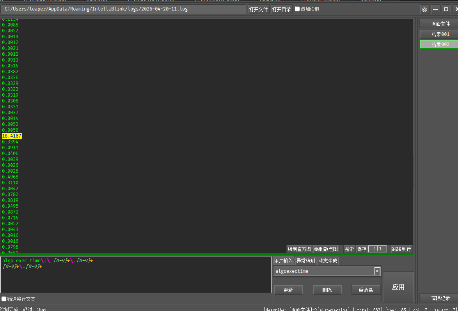This screenshot has width=458, height=311.
Task: Click the 搜索 button
Action: click(x=349, y=249)
